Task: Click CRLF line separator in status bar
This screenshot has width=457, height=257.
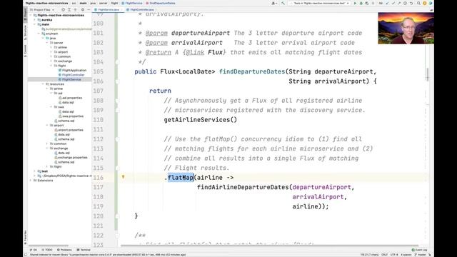Action: coord(385,255)
